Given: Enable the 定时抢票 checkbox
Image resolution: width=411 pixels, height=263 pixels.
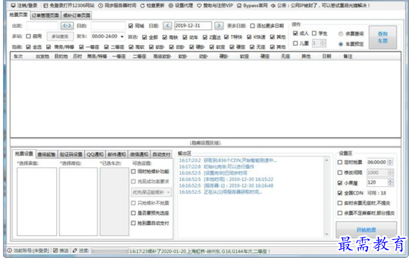Looking at the screenshot, I should coord(340,162).
